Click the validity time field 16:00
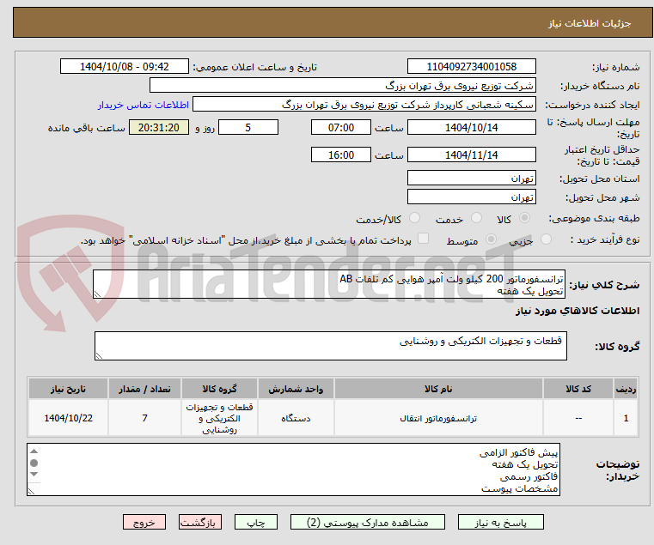 click(x=341, y=155)
